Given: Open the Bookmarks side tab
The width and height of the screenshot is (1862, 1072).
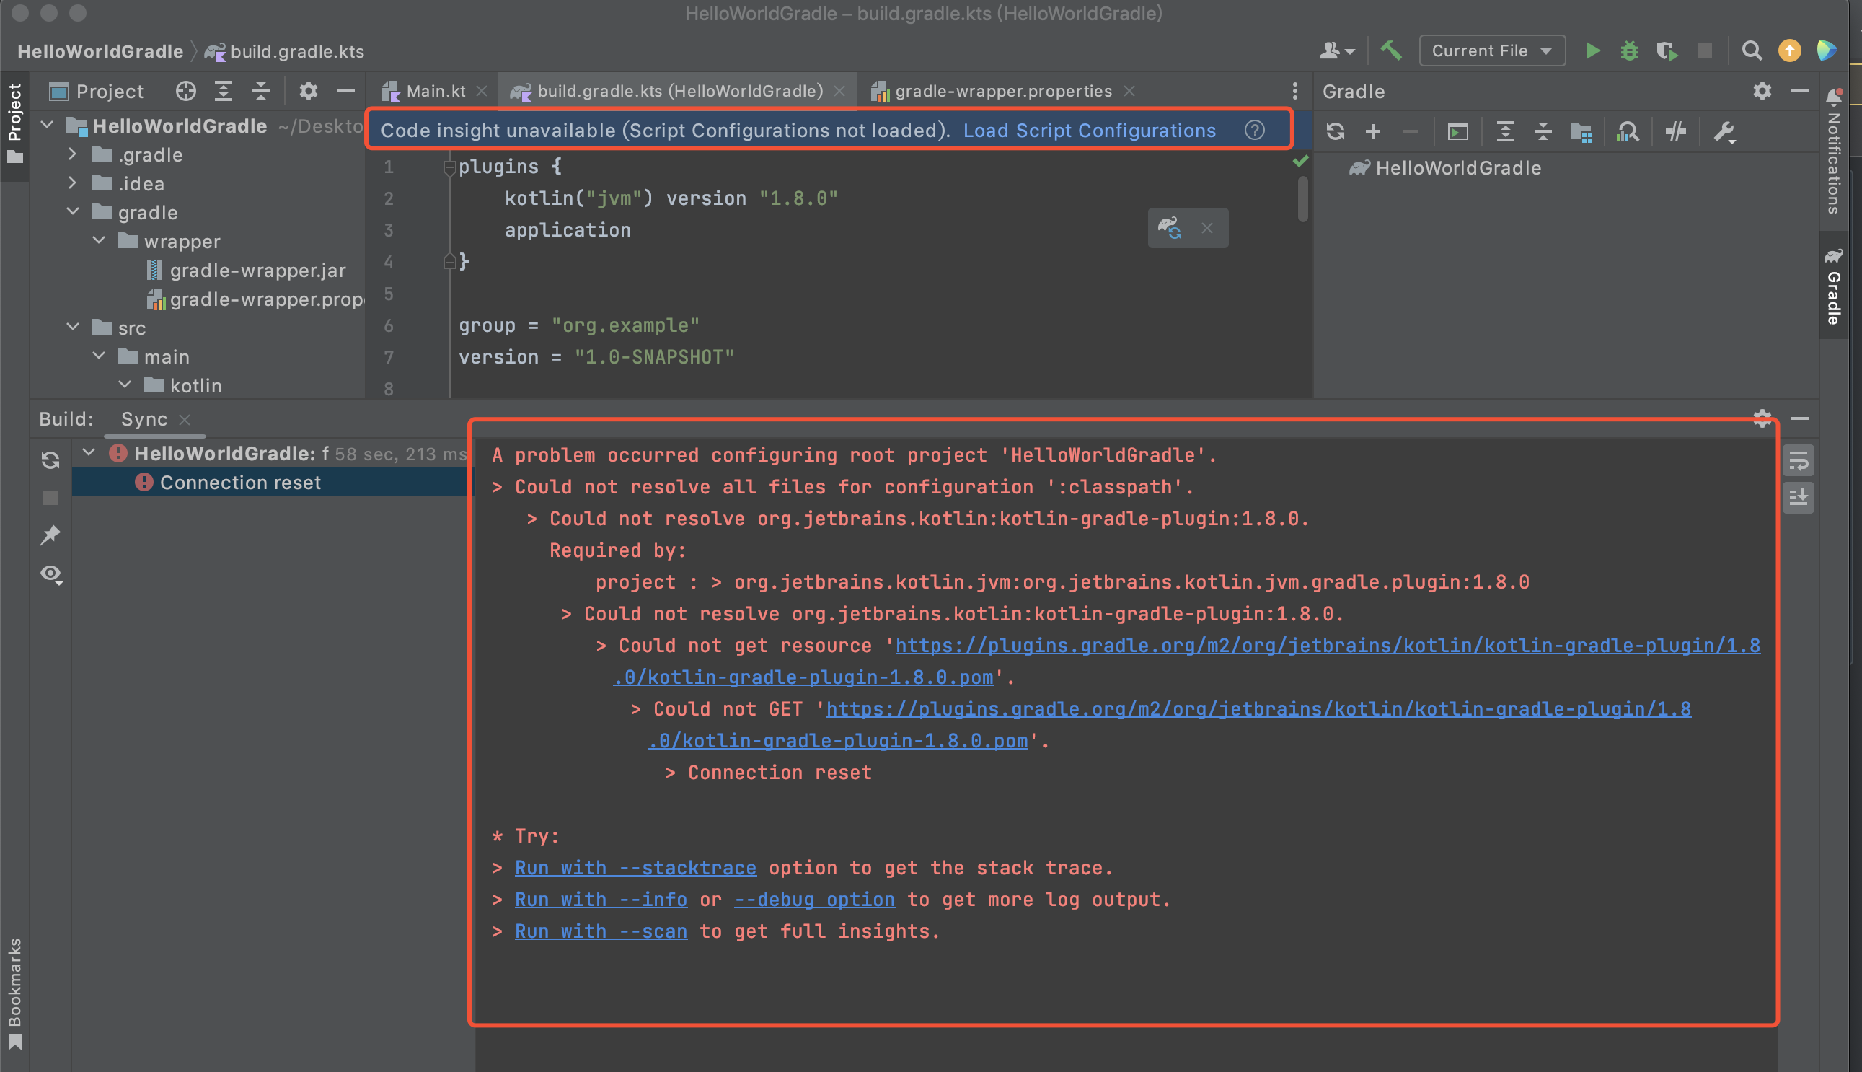Looking at the screenshot, I should (x=14, y=994).
